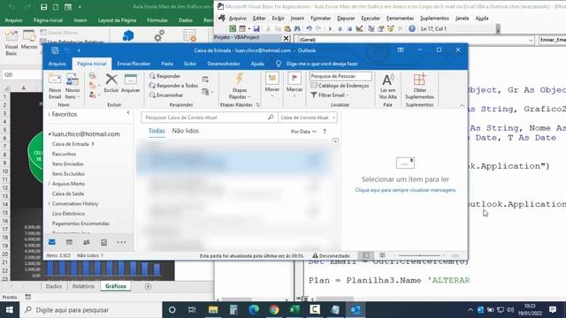
Task: Open Itens Excluídos folder
Action: pos(68,174)
